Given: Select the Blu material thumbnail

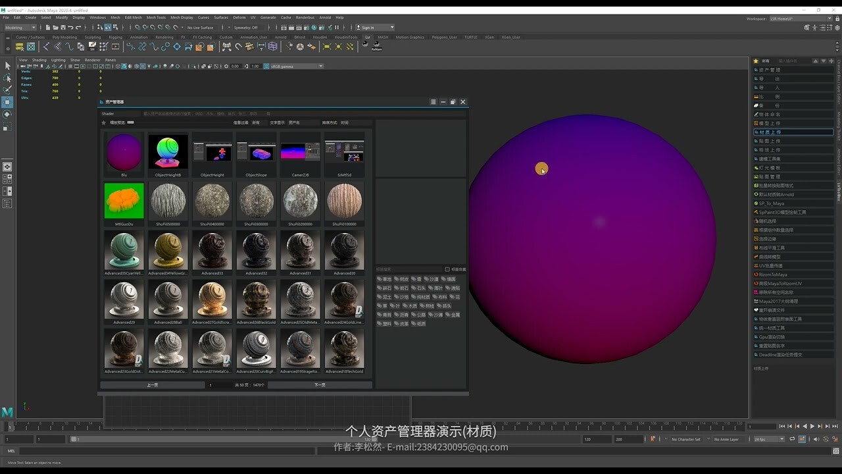Looking at the screenshot, I should [123, 151].
